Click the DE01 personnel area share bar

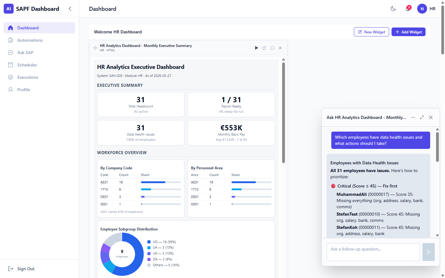(x=252, y=197)
